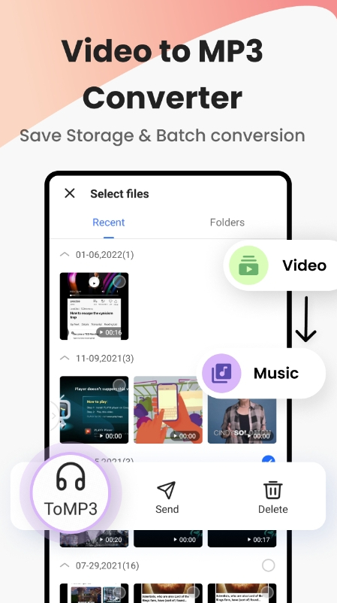
Task: Close the Select files screen with X
Action: 70,193
